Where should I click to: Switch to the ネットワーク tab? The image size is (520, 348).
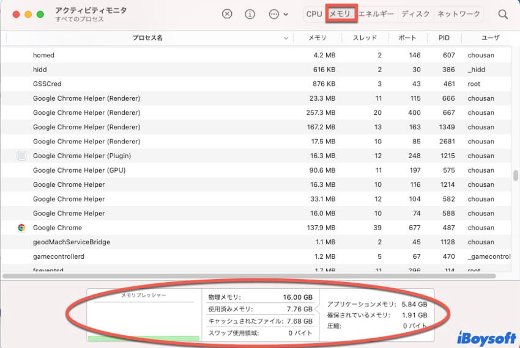point(458,14)
